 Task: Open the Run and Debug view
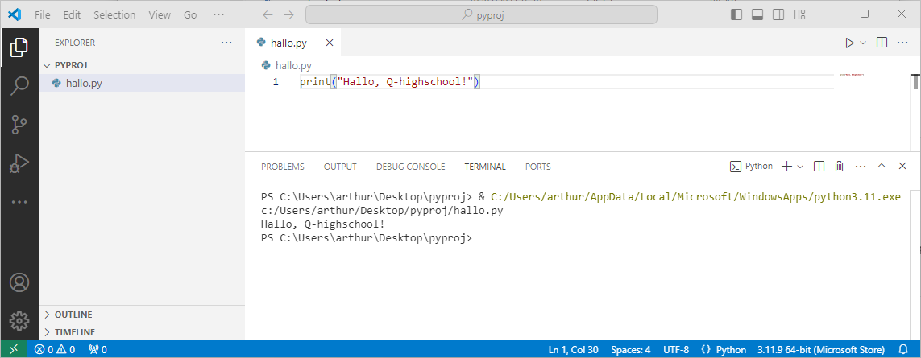click(19, 163)
